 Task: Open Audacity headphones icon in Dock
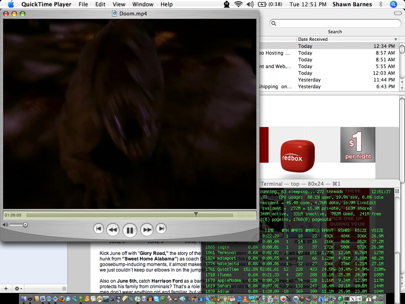coord(150,299)
